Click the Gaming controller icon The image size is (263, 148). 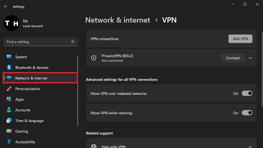(9, 131)
